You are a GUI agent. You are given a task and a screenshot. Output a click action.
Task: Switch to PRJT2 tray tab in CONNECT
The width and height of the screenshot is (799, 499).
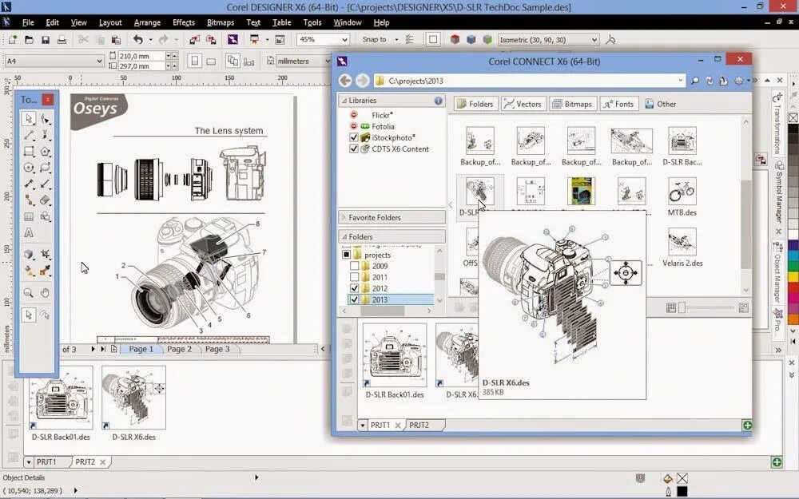click(x=419, y=426)
